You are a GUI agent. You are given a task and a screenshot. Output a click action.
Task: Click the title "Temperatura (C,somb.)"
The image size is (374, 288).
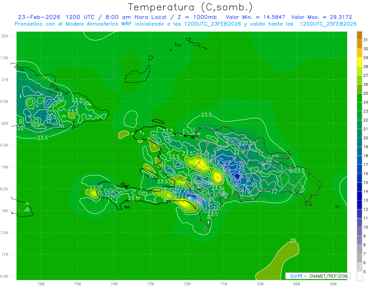[190, 7]
